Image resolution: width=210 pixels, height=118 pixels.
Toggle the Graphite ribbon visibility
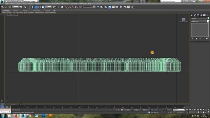click(x=110, y=7)
